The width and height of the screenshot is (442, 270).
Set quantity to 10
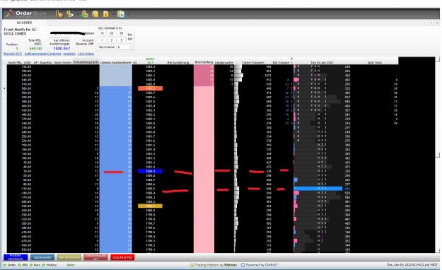[102, 33]
